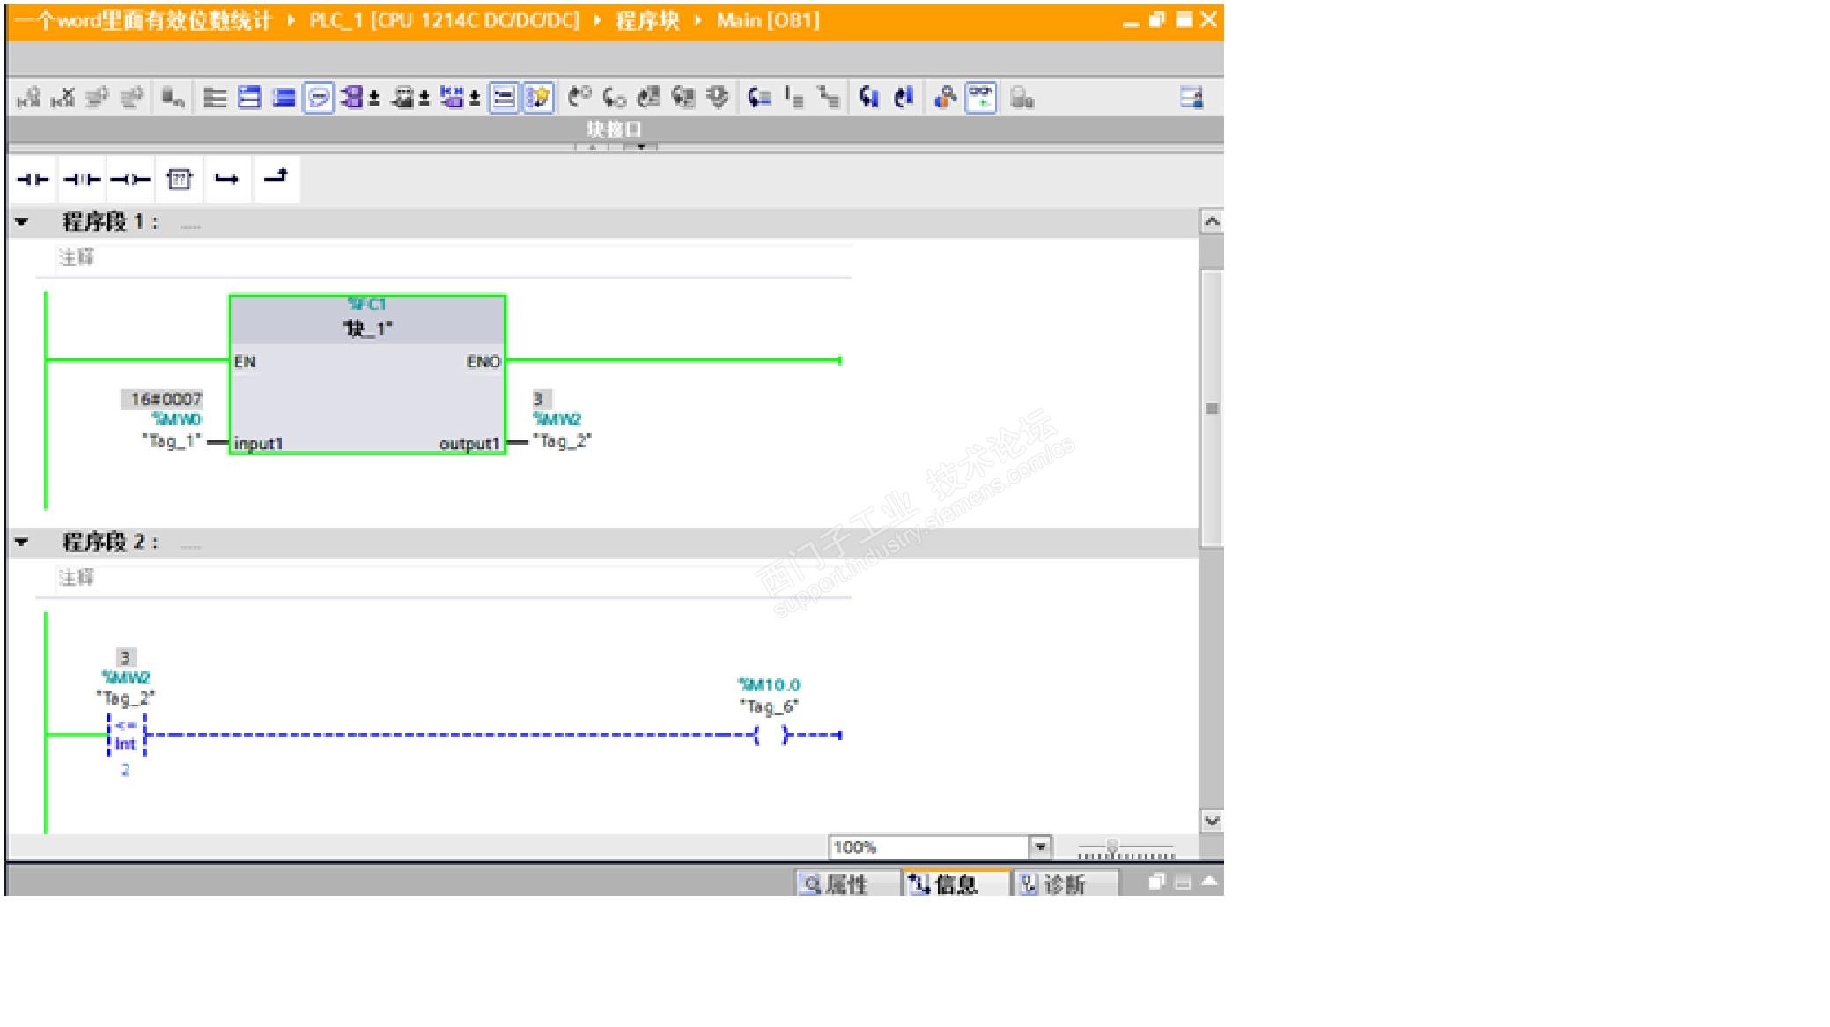Toggle the free-form comments list button
This screenshot has height=1027, width=1830.
coord(503,98)
